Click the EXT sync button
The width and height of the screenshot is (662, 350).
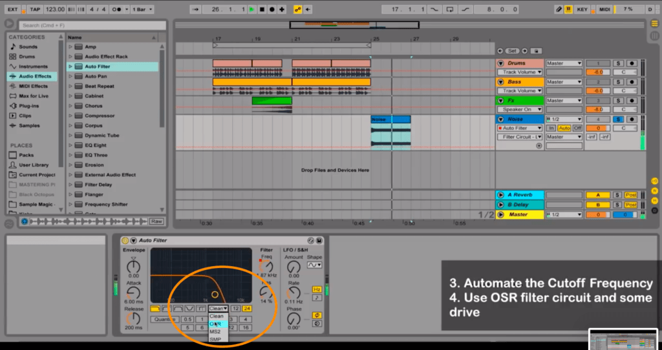tap(13, 9)
